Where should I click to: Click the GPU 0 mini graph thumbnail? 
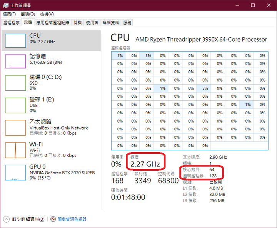(x=15, y=173)
